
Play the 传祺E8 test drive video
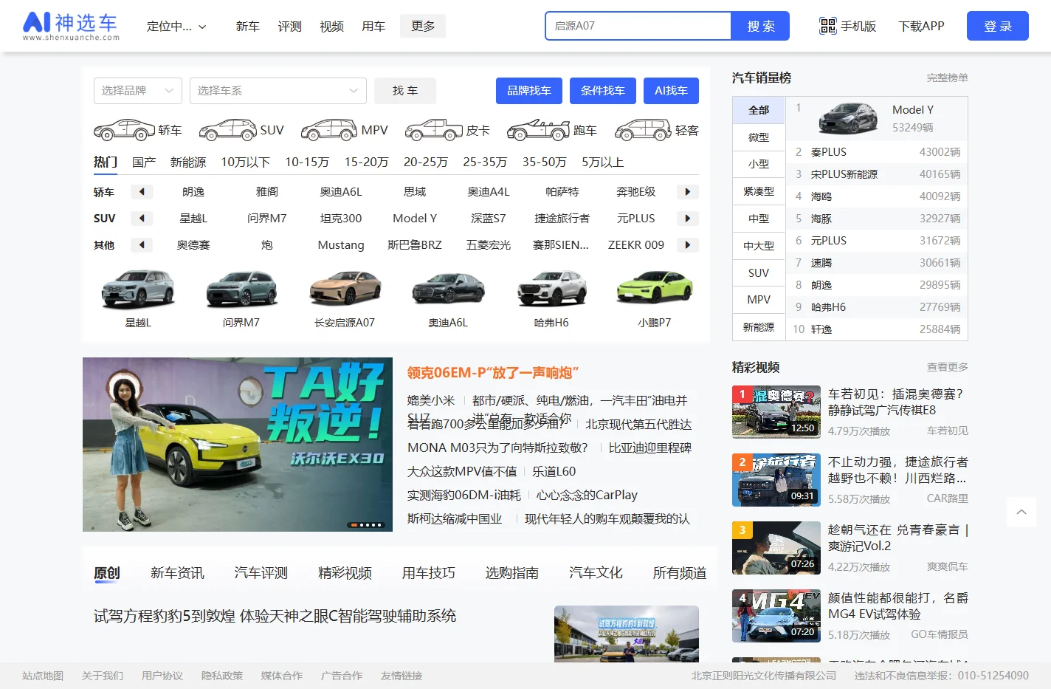click(x=776, y=412)
